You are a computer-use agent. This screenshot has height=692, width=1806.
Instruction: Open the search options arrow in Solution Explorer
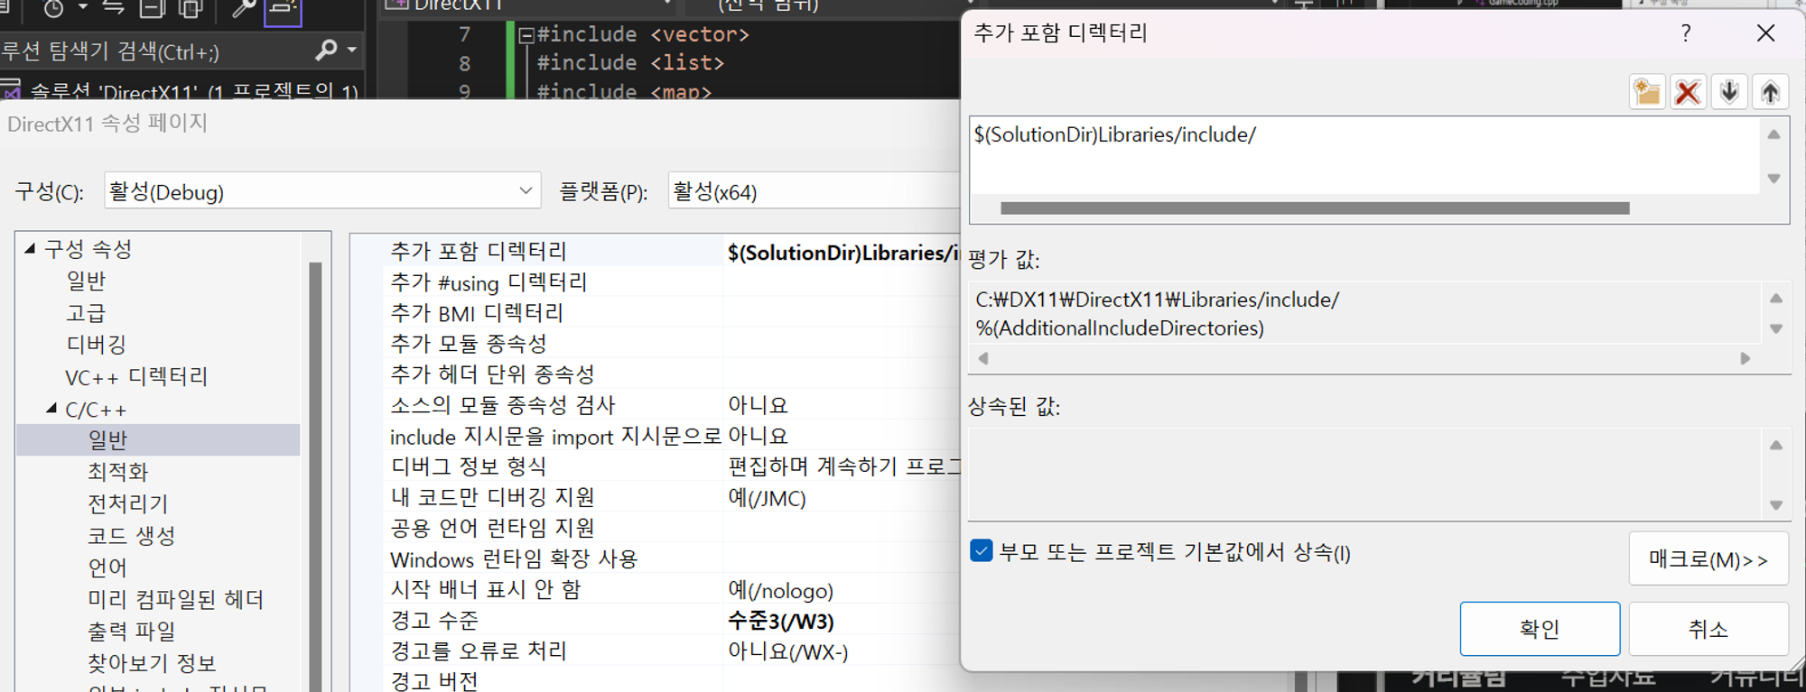click(x=352, y=50)
